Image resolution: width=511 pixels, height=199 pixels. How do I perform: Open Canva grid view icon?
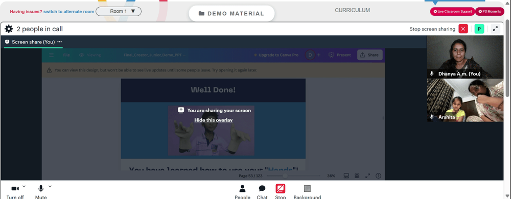click(357, 176)
